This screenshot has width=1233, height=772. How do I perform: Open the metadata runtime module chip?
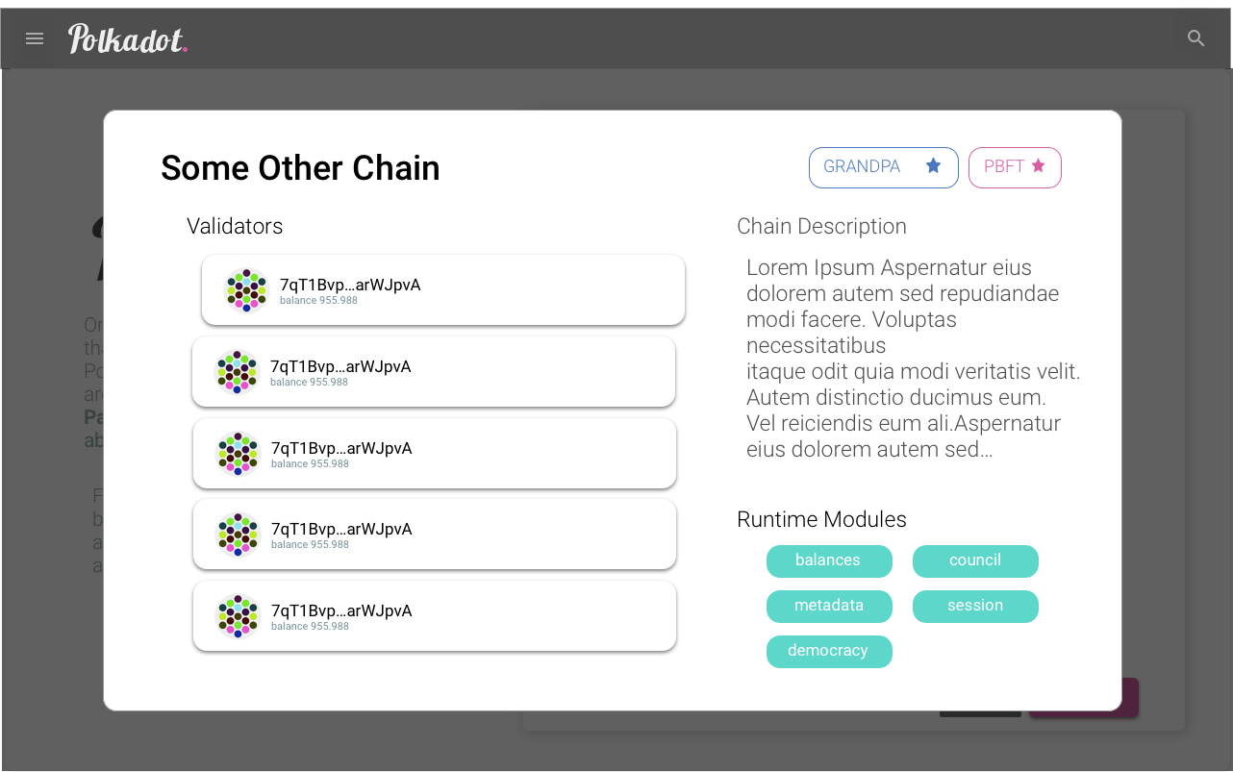point(829,607)
